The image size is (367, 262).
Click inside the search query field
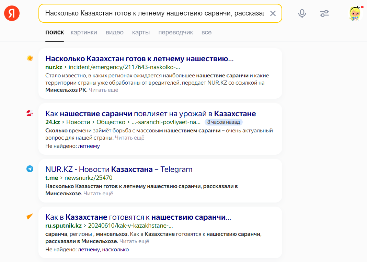point(154,13)
